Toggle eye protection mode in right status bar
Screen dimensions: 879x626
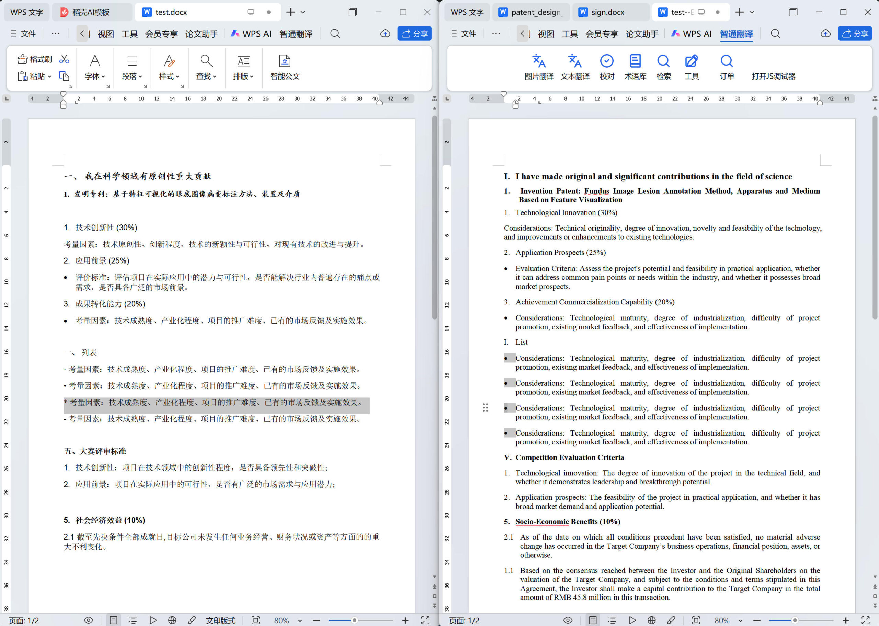pyautogui.click(x=568, y=620)
